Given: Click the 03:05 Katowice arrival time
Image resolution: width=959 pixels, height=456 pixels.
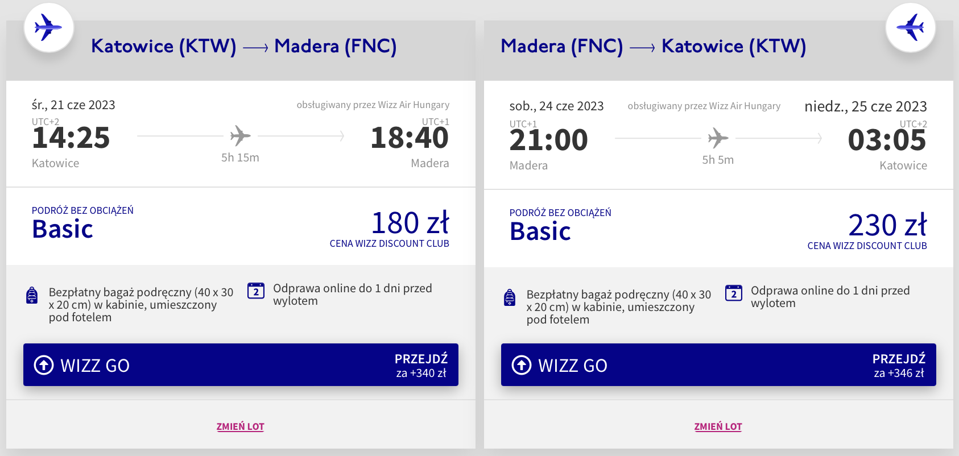Looking at the screenshot, I should click(x=887, y=140).
